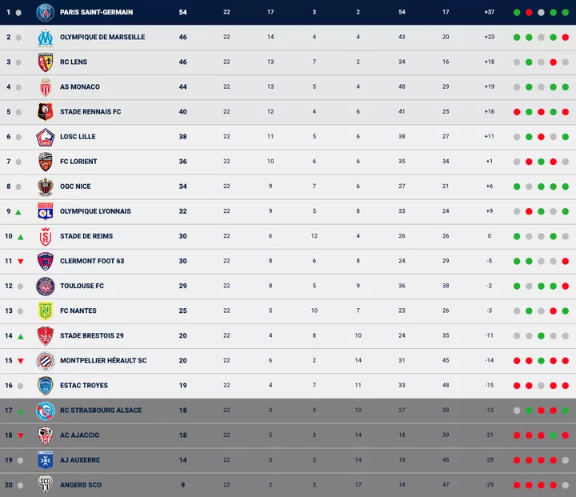Image resolution: width=576 pixels, height=497 pixels.
Task: Click the green up arrow beside Olympique Lyonnais
Action: [x=18, y=212]
